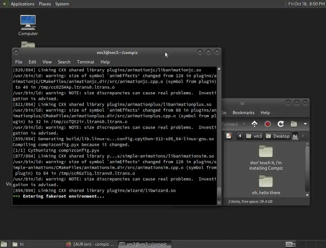Viewport: 326px width, 248px height.
Task: Select the 'oh, hello there' folder
Action: pos(266,185)
